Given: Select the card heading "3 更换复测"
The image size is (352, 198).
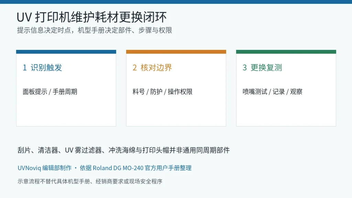Looking at the screenshot, I should click(262, 68).
